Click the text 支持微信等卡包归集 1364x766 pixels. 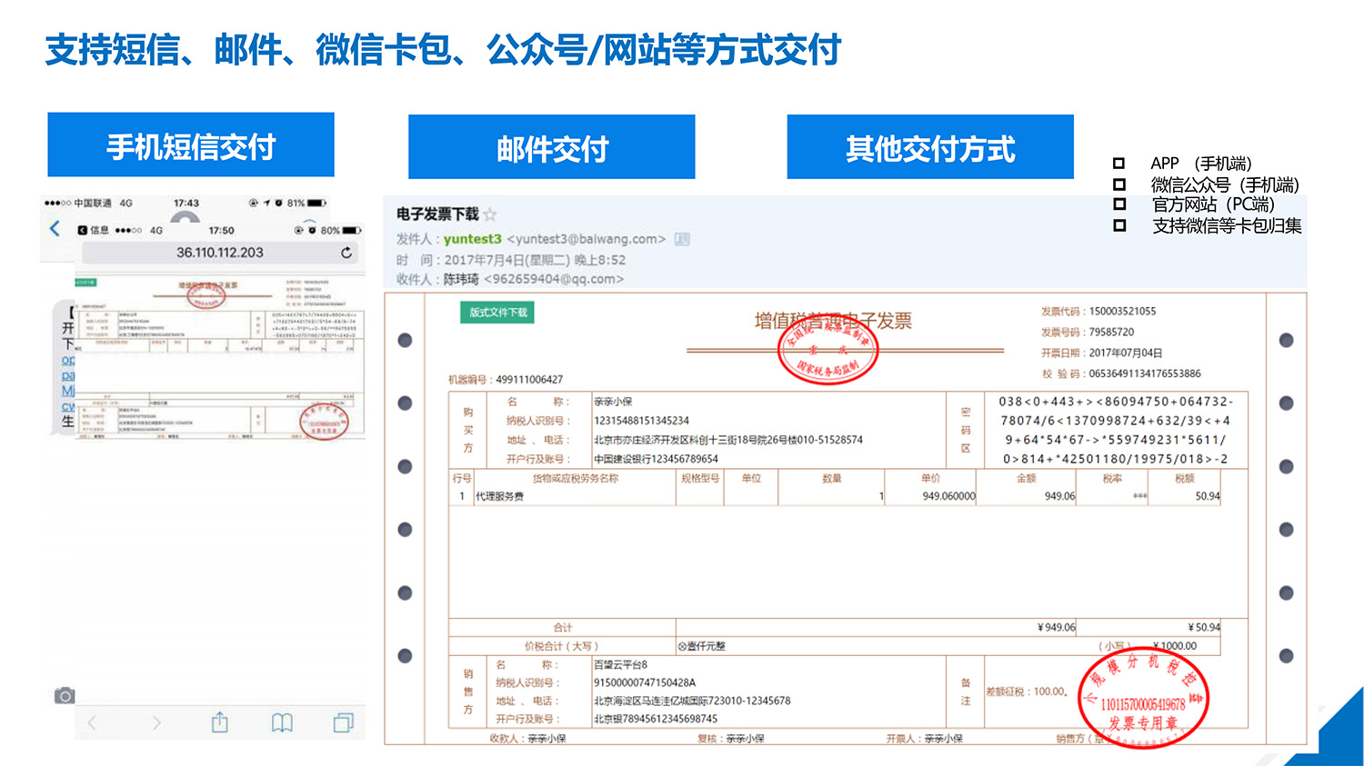tap(1227, 225)
